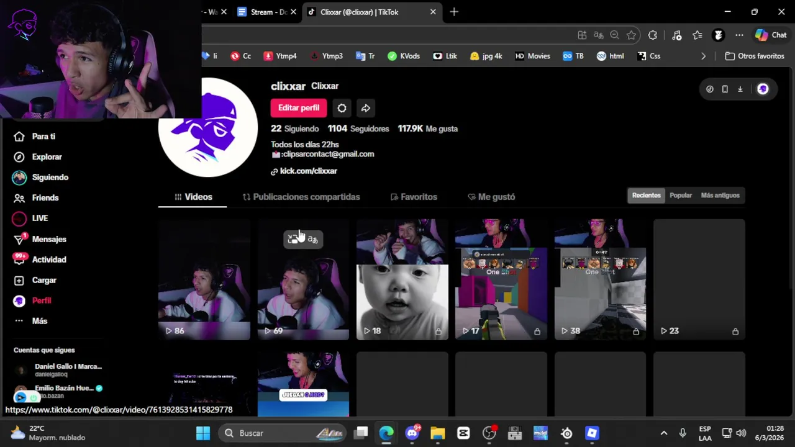Click the translate page icon in address bar
The image size is (795, 447).
click(x=598, y=35)
